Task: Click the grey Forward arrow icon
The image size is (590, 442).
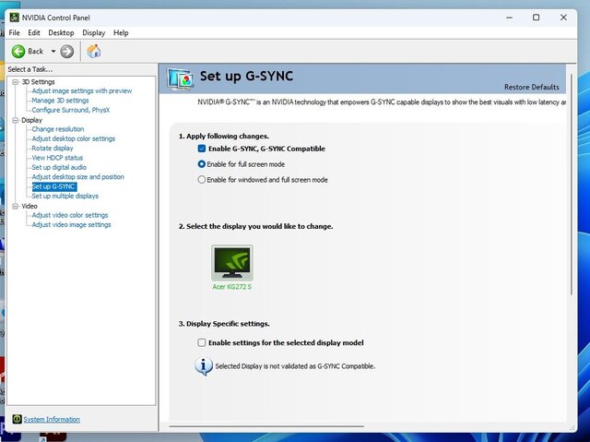Action: click(x=67, y=51)
